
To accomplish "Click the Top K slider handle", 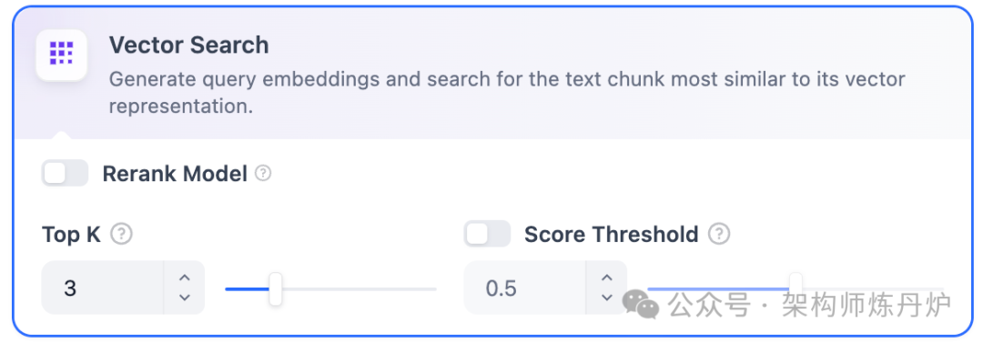I will click(x=275, y=288).
